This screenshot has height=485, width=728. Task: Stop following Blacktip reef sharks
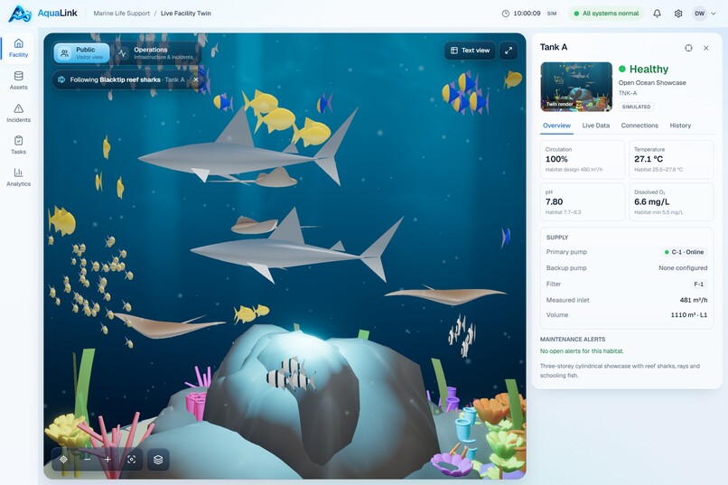[x=196, y=79]
